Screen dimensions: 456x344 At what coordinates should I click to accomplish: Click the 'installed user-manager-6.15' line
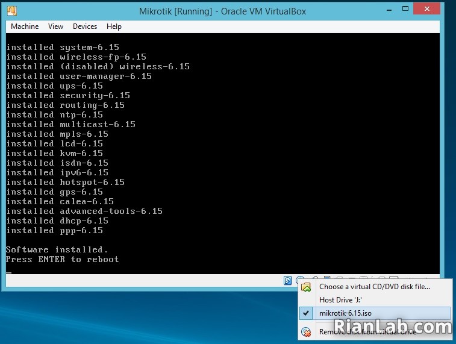click(x=79, y=76)
